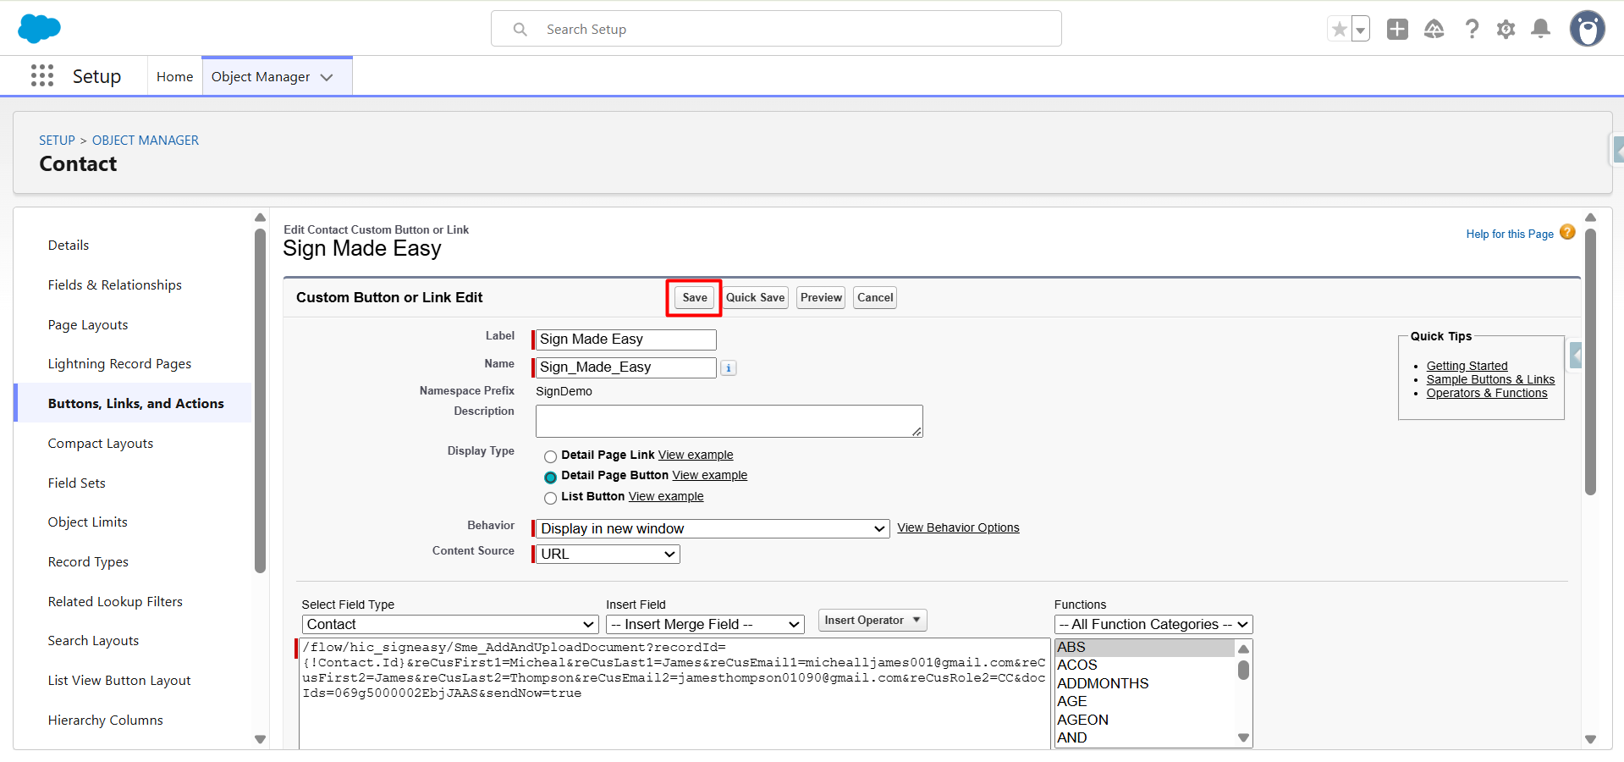Open the Global Actions plus icon

[1397, 30]
